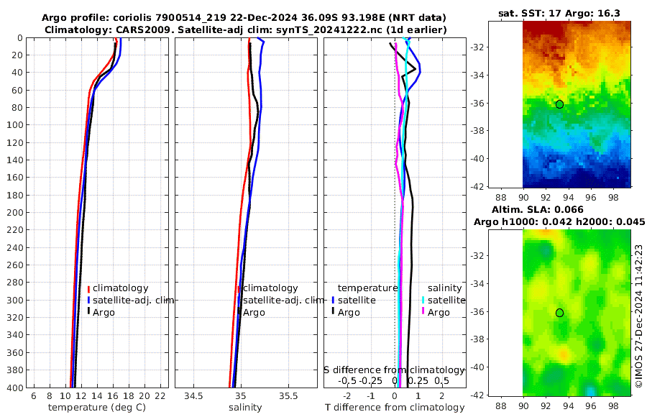The width and height of the screenshot is (647, 417).
Task: Click the depth axis tick label '400'
Action: pos(14,388)
